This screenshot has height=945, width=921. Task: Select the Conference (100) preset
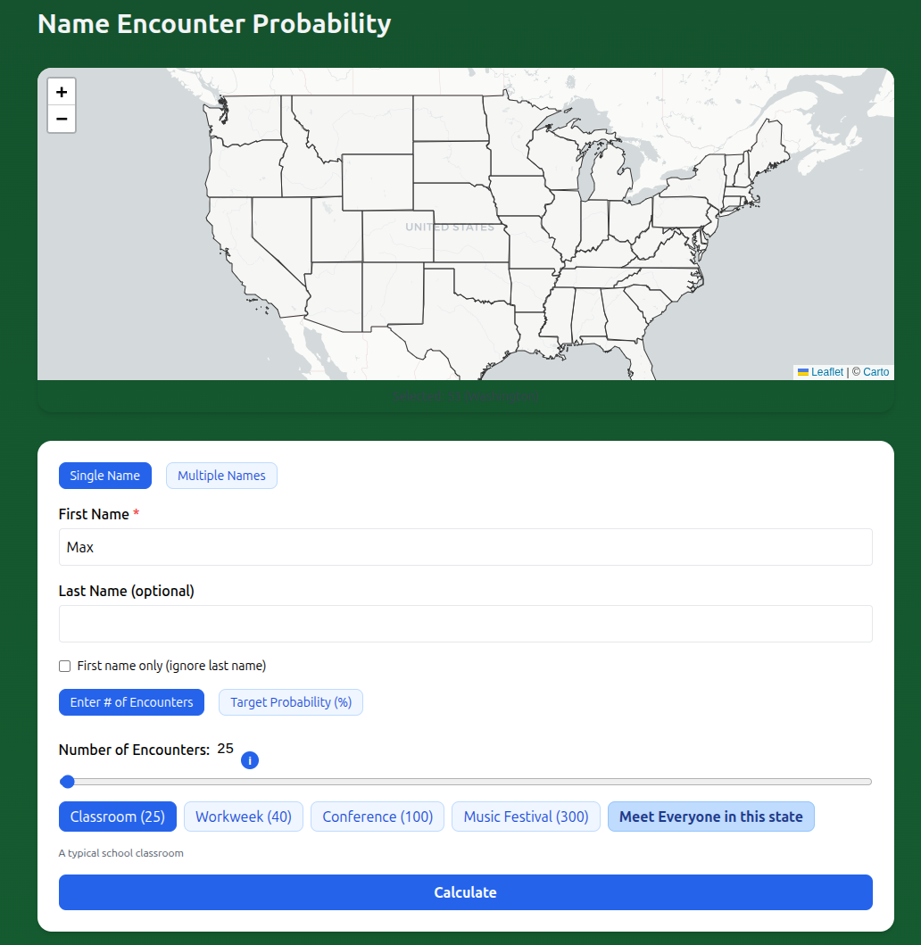pos(377,816)
